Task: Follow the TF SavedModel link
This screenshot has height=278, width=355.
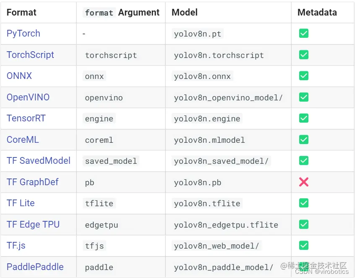Action: 39,161
